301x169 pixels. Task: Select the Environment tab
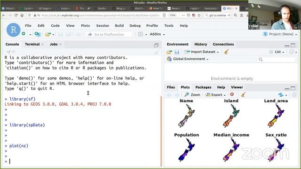tap(178, 44)
